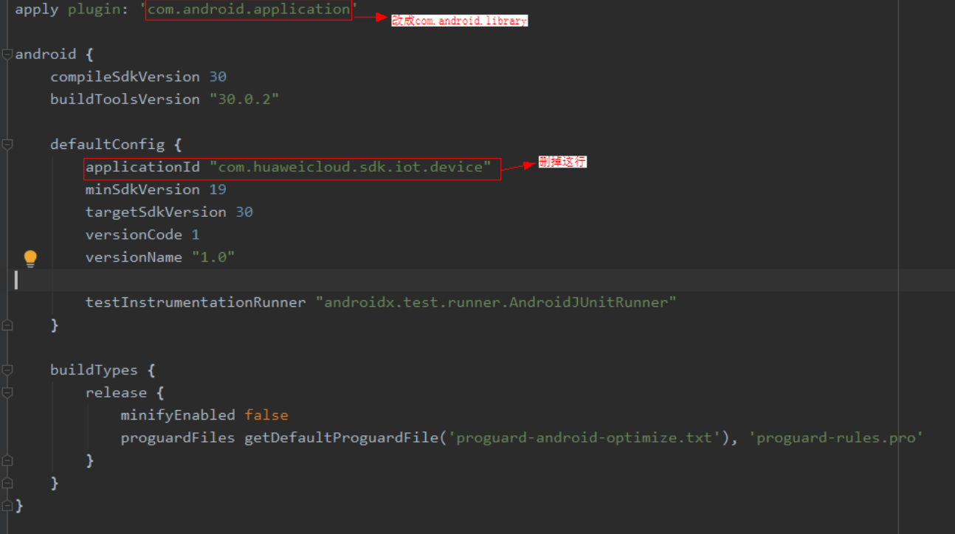Click the 'minSdkVersion' property

(x=142, y=190)
